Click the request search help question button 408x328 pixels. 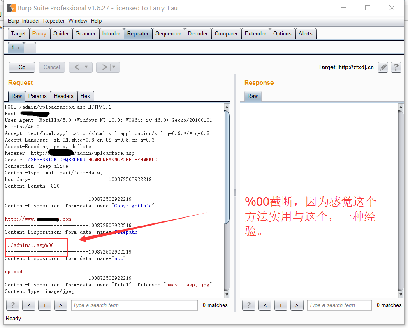pyautogui.click(x=13, y=305)
